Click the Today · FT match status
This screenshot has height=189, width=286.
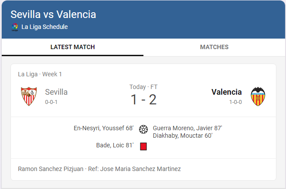tap(143, 87)
